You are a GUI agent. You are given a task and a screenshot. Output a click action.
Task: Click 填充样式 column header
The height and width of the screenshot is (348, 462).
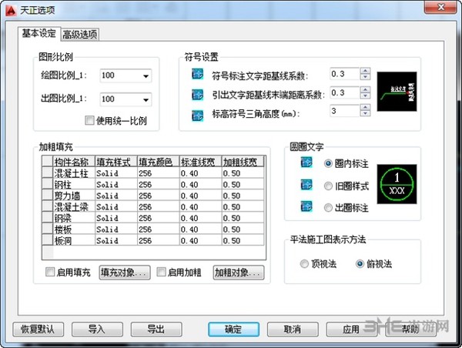coord(116,162)
